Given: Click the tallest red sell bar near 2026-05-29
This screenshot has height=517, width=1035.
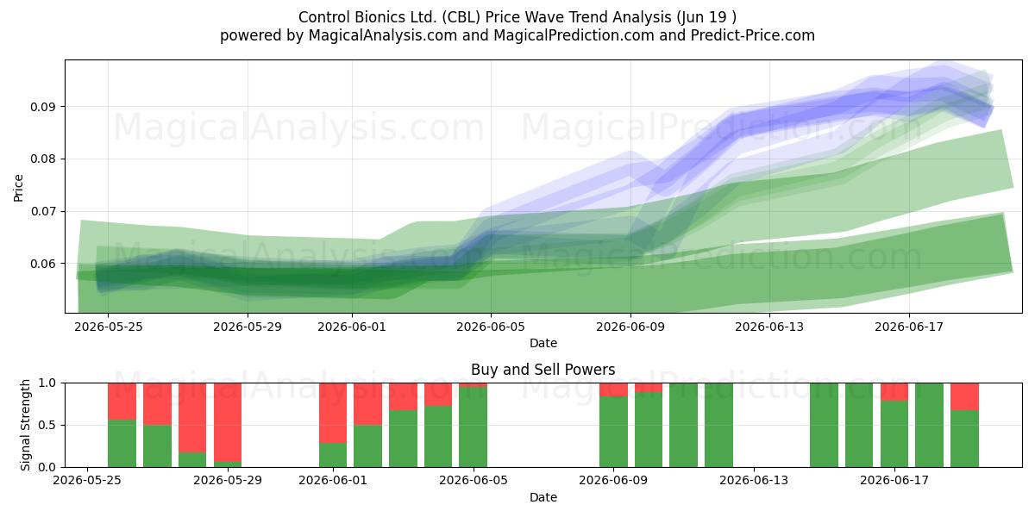Looking at the screenshot, I should (x=228, y=422).
